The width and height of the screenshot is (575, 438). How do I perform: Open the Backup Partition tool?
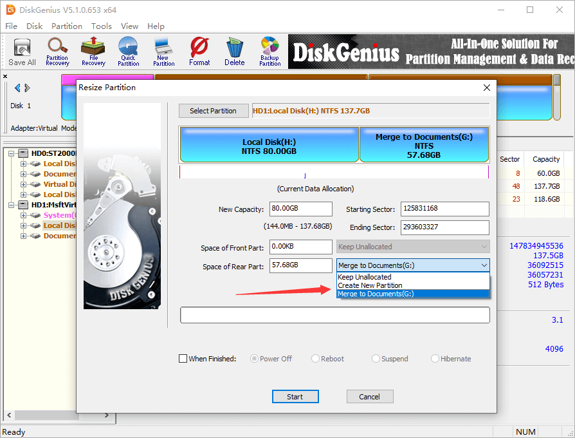[270, 52]
